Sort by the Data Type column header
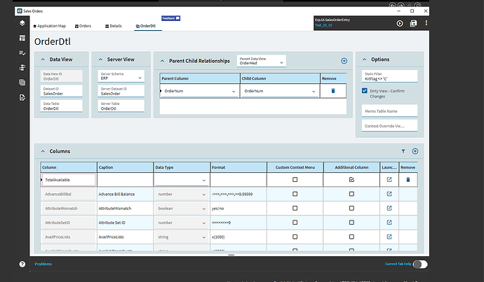Viewport: 484px width, 282px height. (x=182, y=167)
